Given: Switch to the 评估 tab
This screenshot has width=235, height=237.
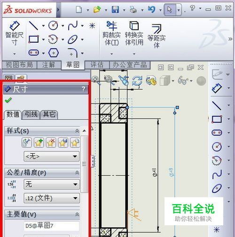Looking at the screenshot, I should (x=97, y=65).
